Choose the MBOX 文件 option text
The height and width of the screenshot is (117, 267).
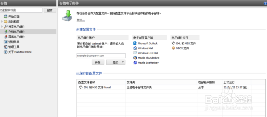(183, 48)
